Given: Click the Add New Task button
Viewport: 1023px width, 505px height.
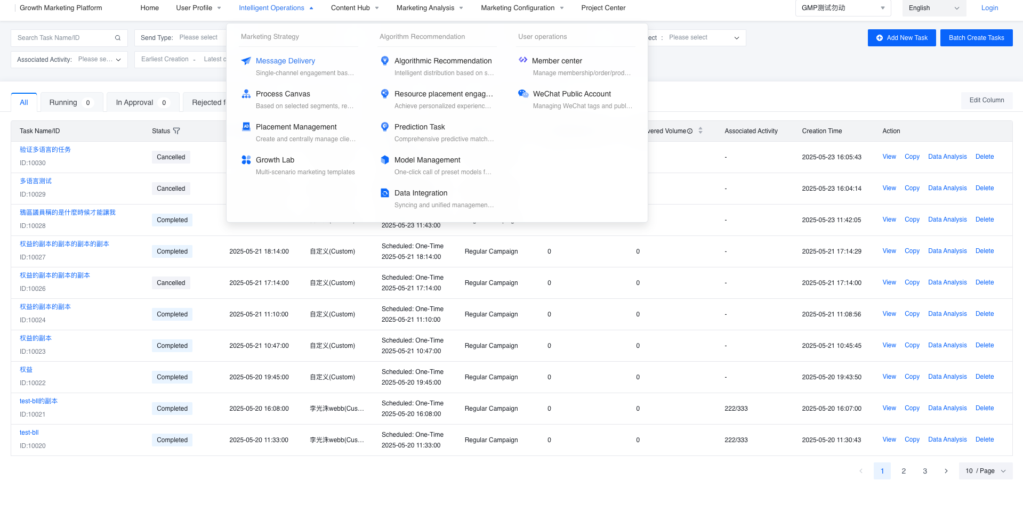Looking at the screenshot, I should coord(902,38).
